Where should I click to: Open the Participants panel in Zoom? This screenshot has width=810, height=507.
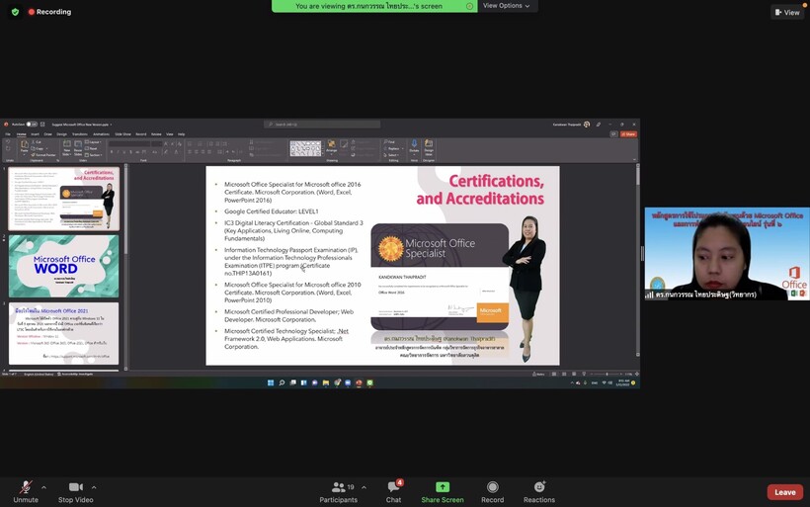tap(339, 491)
